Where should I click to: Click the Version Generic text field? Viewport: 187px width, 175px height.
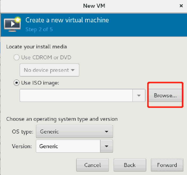click(68, 146)
